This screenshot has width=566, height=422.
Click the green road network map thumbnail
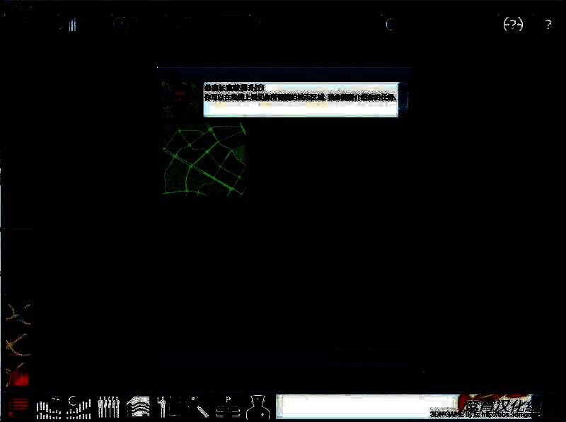point(204,158)
